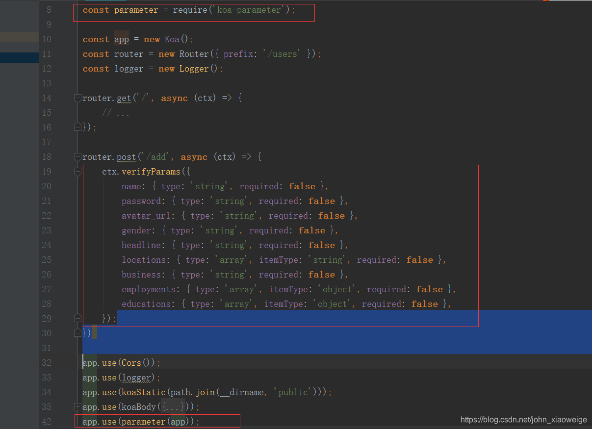The height and width of the screenshot is (429, 592).
Task: Click the 'locations' key
Action: coord(144,260)
